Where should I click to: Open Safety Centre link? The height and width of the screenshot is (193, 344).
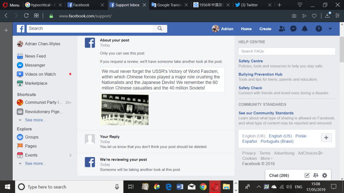point(251,61)
